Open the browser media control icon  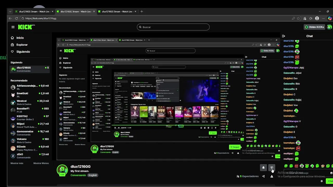[305, 18]
